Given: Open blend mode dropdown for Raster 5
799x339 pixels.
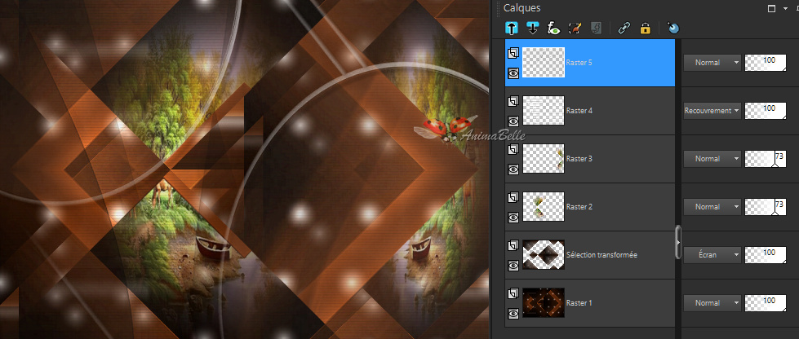Looking at the screenshot, I should click(x=712, y=63).
